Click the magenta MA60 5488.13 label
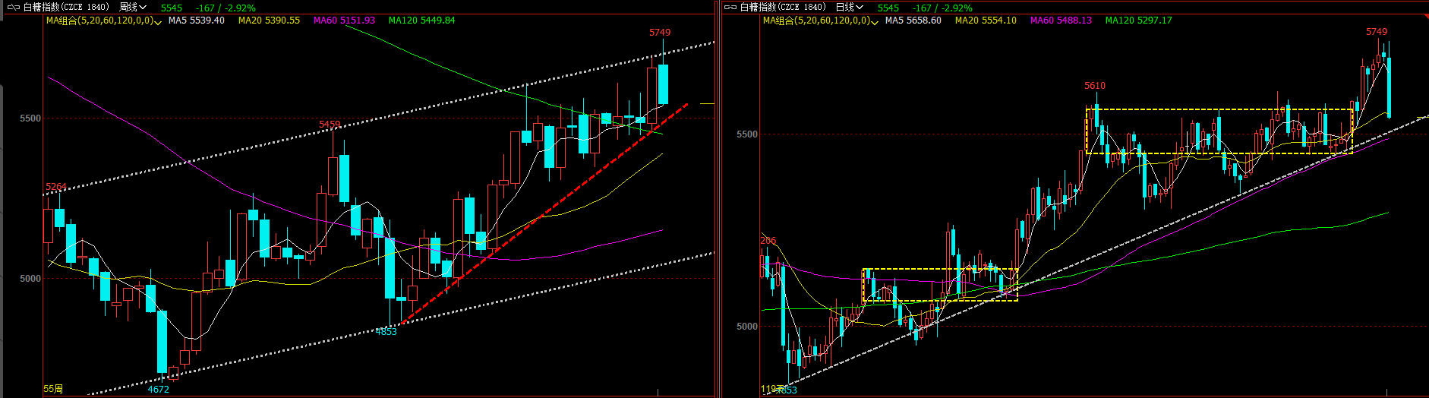The image size is (1429, 398). click(x=1061, y=21)
